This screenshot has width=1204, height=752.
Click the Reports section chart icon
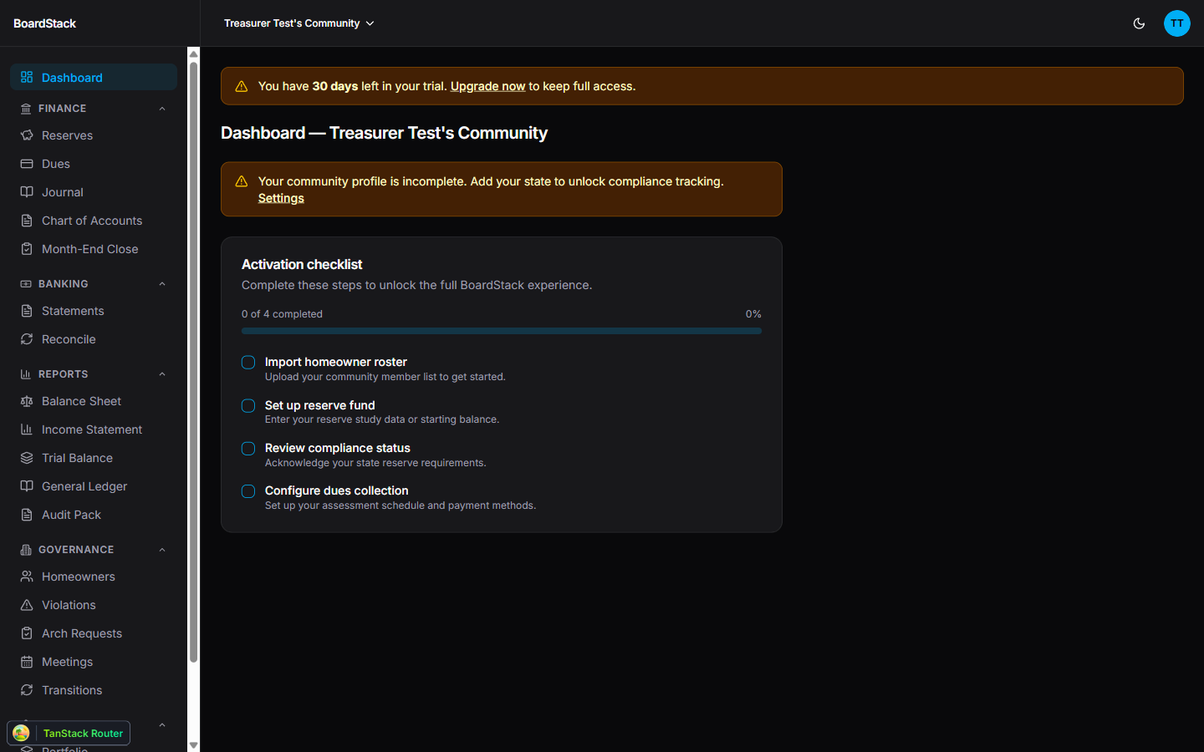pos(26,374)
